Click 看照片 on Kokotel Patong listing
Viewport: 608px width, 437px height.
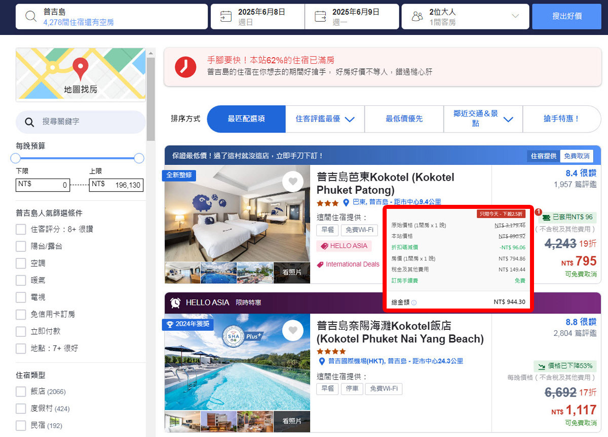click(292, 272)
